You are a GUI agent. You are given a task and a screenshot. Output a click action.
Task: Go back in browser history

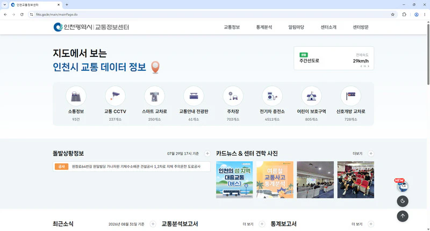pyautogui.click(x=5, y=15)
